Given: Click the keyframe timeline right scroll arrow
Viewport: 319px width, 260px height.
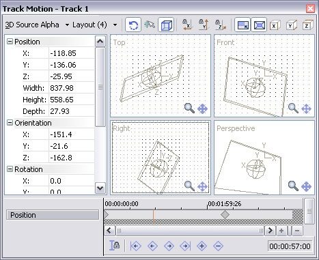Looking at the screenshot, I should coord(270,231).
